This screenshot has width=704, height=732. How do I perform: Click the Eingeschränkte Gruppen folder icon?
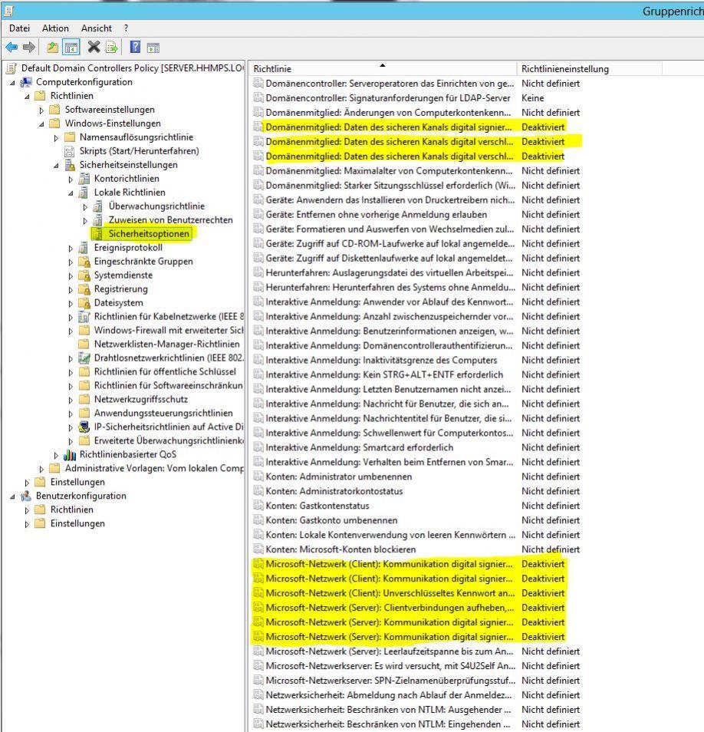click(84, 262)
